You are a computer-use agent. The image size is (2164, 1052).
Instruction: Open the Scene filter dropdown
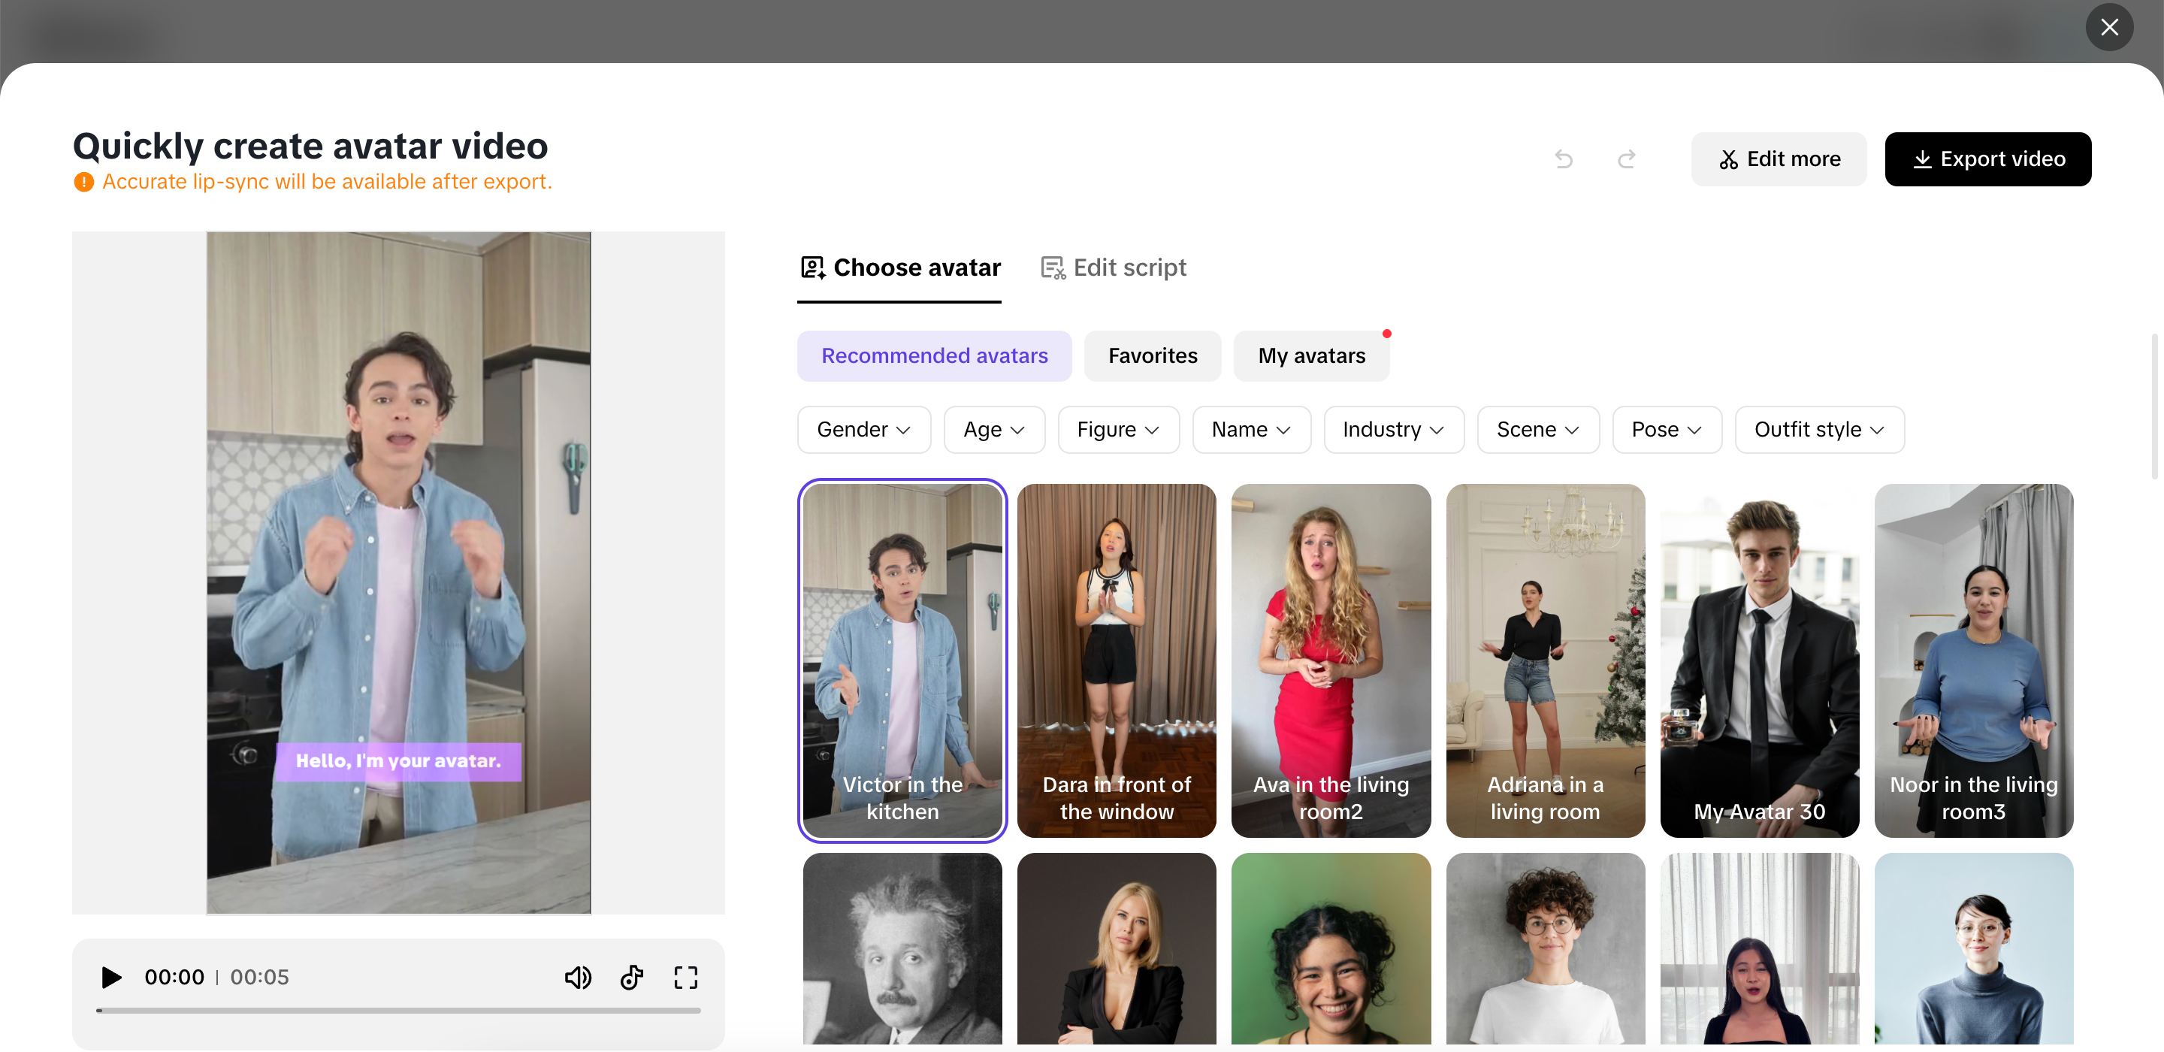(1537, 429)
